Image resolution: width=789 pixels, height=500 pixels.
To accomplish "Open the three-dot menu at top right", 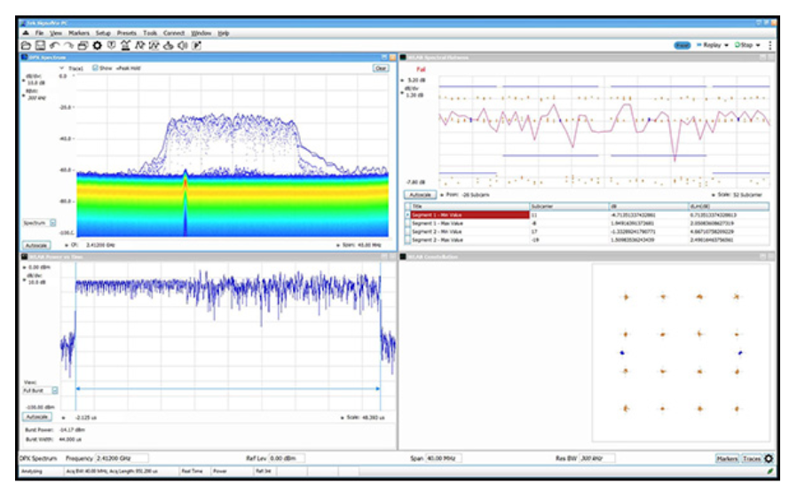I will (769, 44).
